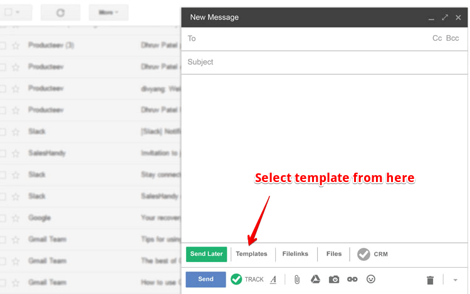Click the inbox Refresh button
This screenshot has width=470, height=294.
[61, 13]
